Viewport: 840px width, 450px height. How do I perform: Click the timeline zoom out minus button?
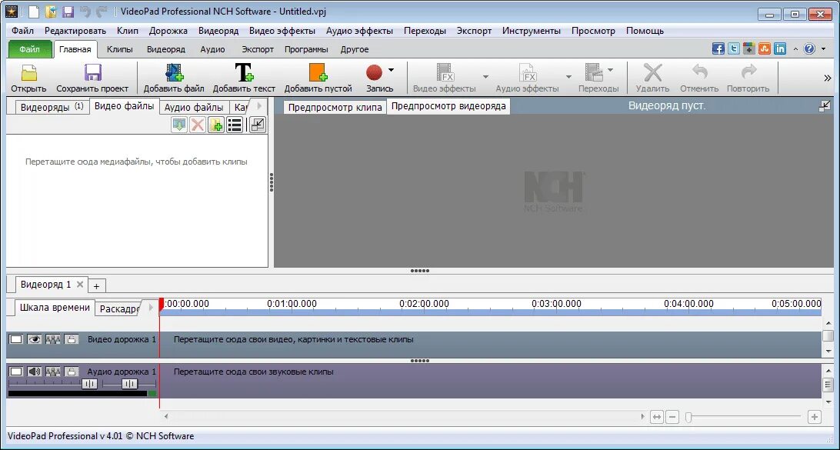673,417
